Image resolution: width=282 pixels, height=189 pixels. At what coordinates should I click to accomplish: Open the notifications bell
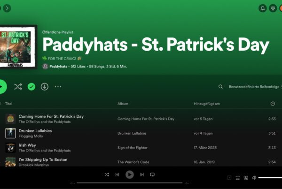[x=263, y=8]
